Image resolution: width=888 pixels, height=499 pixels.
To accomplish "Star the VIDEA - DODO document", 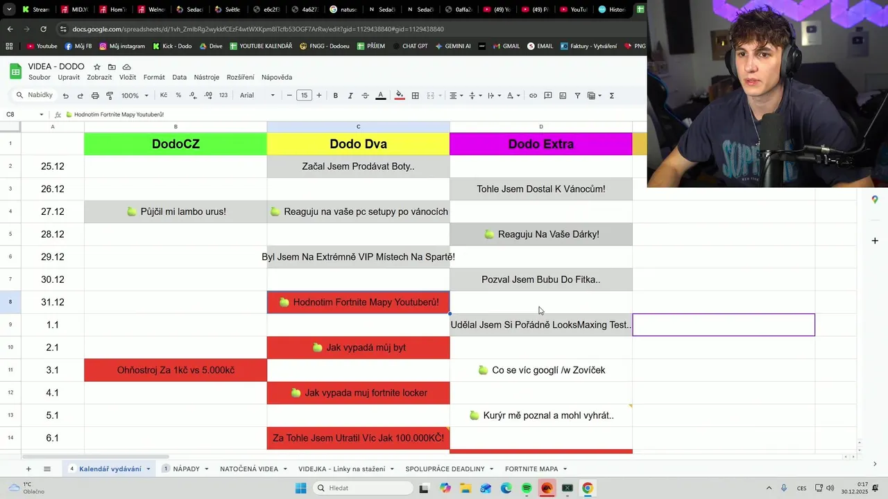I will (x=97, y=67).
